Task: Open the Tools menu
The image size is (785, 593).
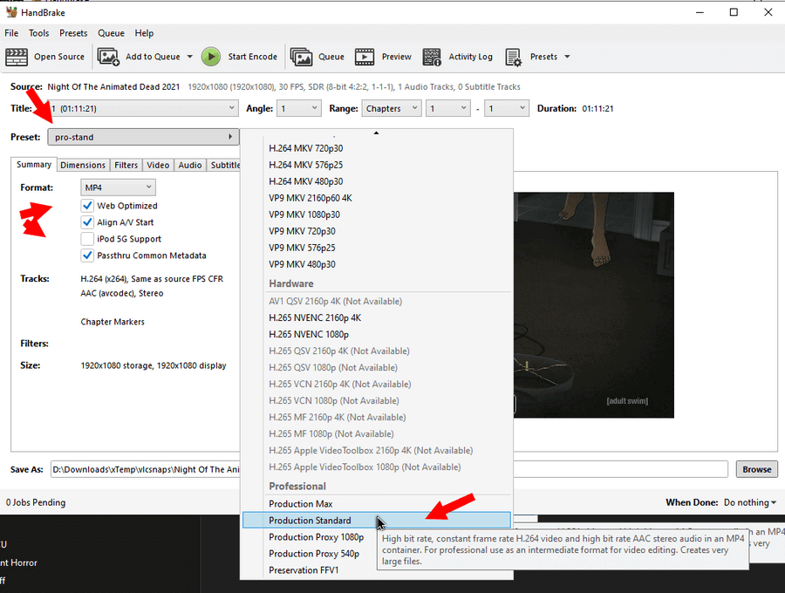Action: [x=39, y=33]
